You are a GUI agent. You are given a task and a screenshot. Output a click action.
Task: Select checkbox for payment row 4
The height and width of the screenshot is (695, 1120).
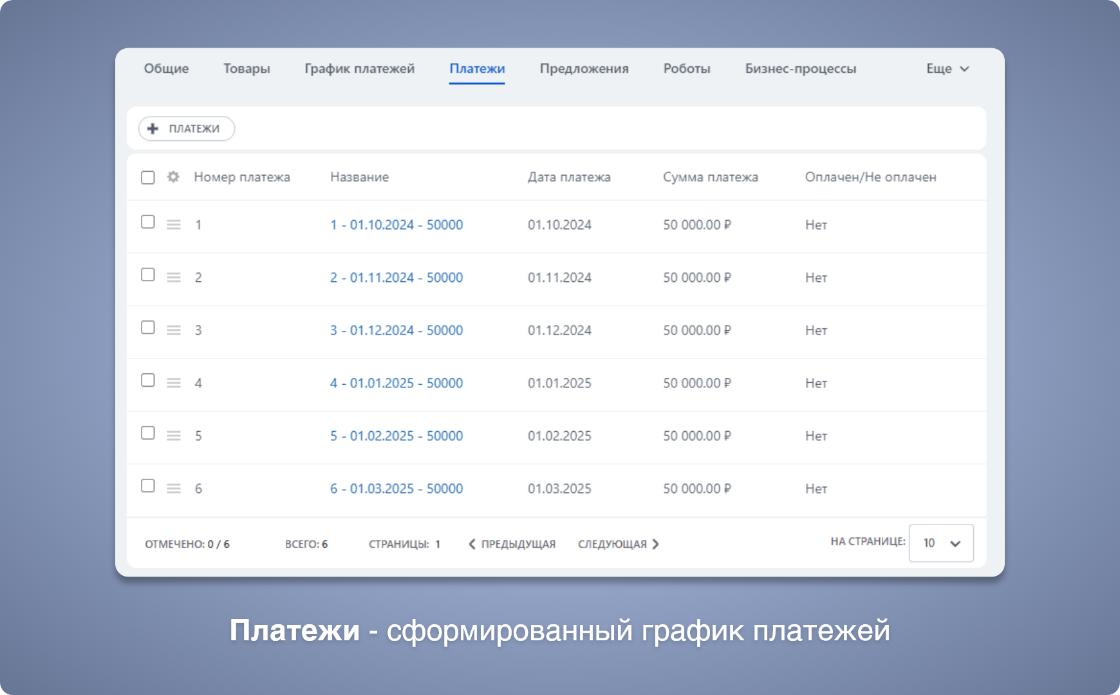pyautogui.click(x=148, y=380)
